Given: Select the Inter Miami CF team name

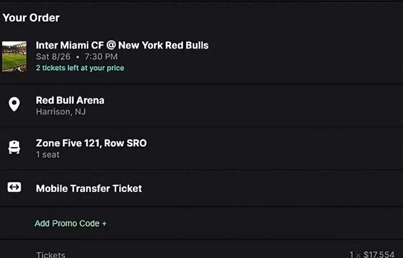Looking at the screenshot, I should click(x=70, y=46).
